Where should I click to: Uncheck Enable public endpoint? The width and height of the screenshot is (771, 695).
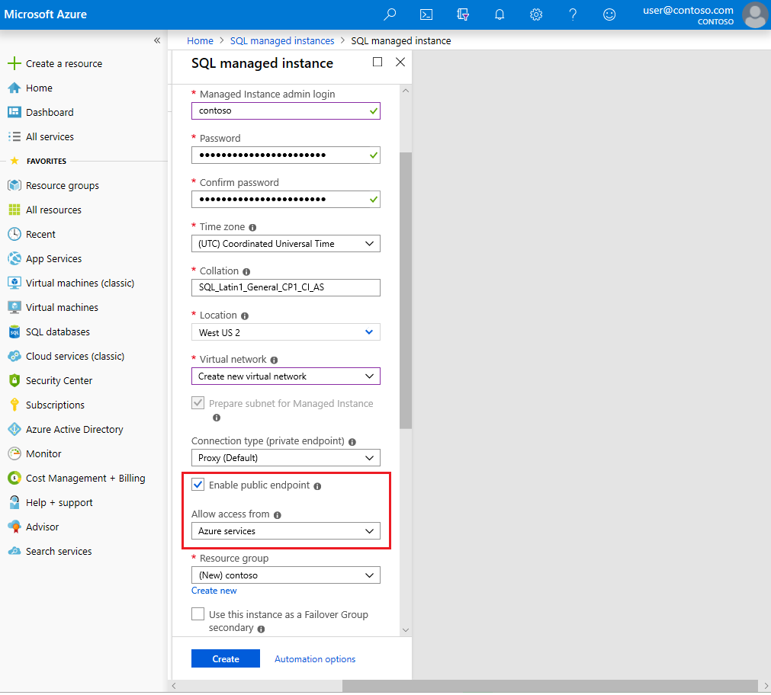click(198, 485)
